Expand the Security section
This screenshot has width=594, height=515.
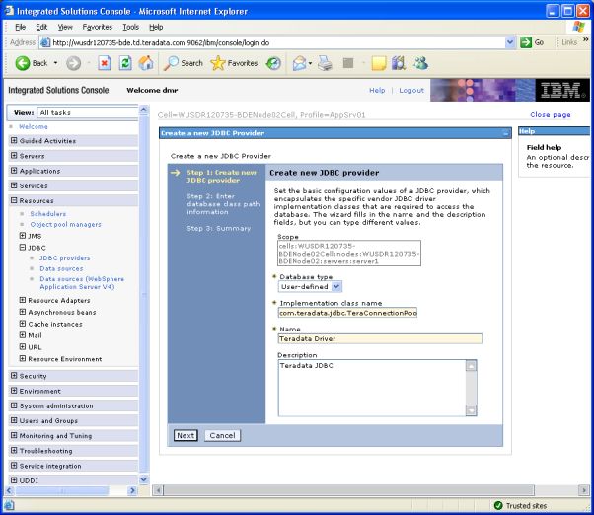(14, 376)
